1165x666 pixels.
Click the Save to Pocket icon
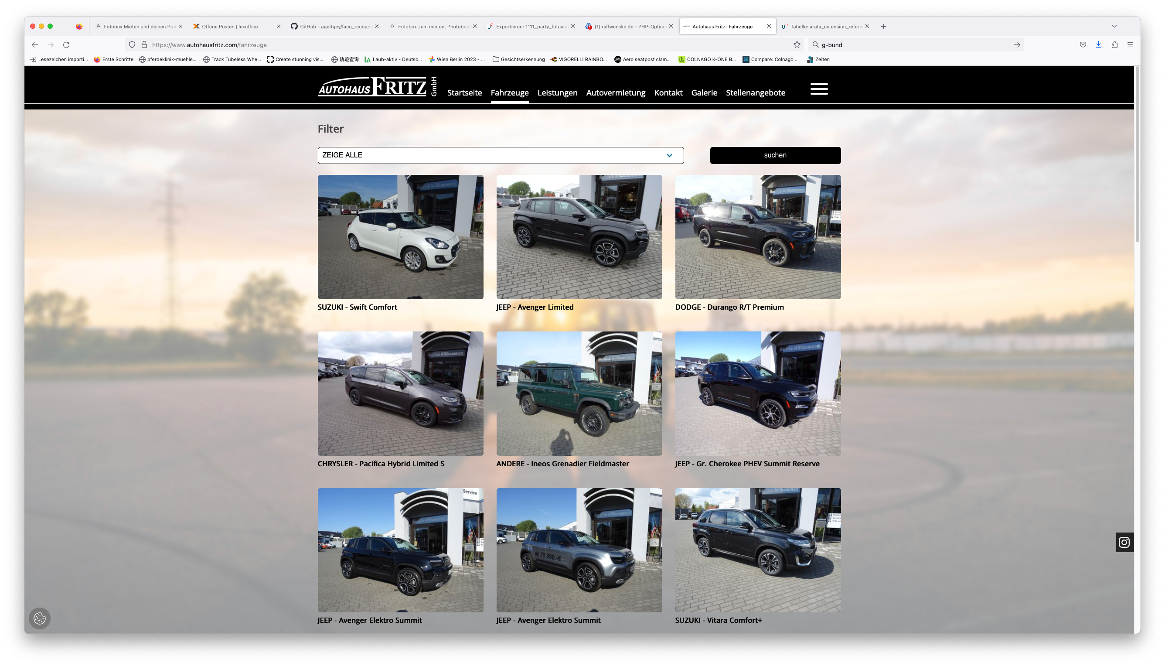1083,45
